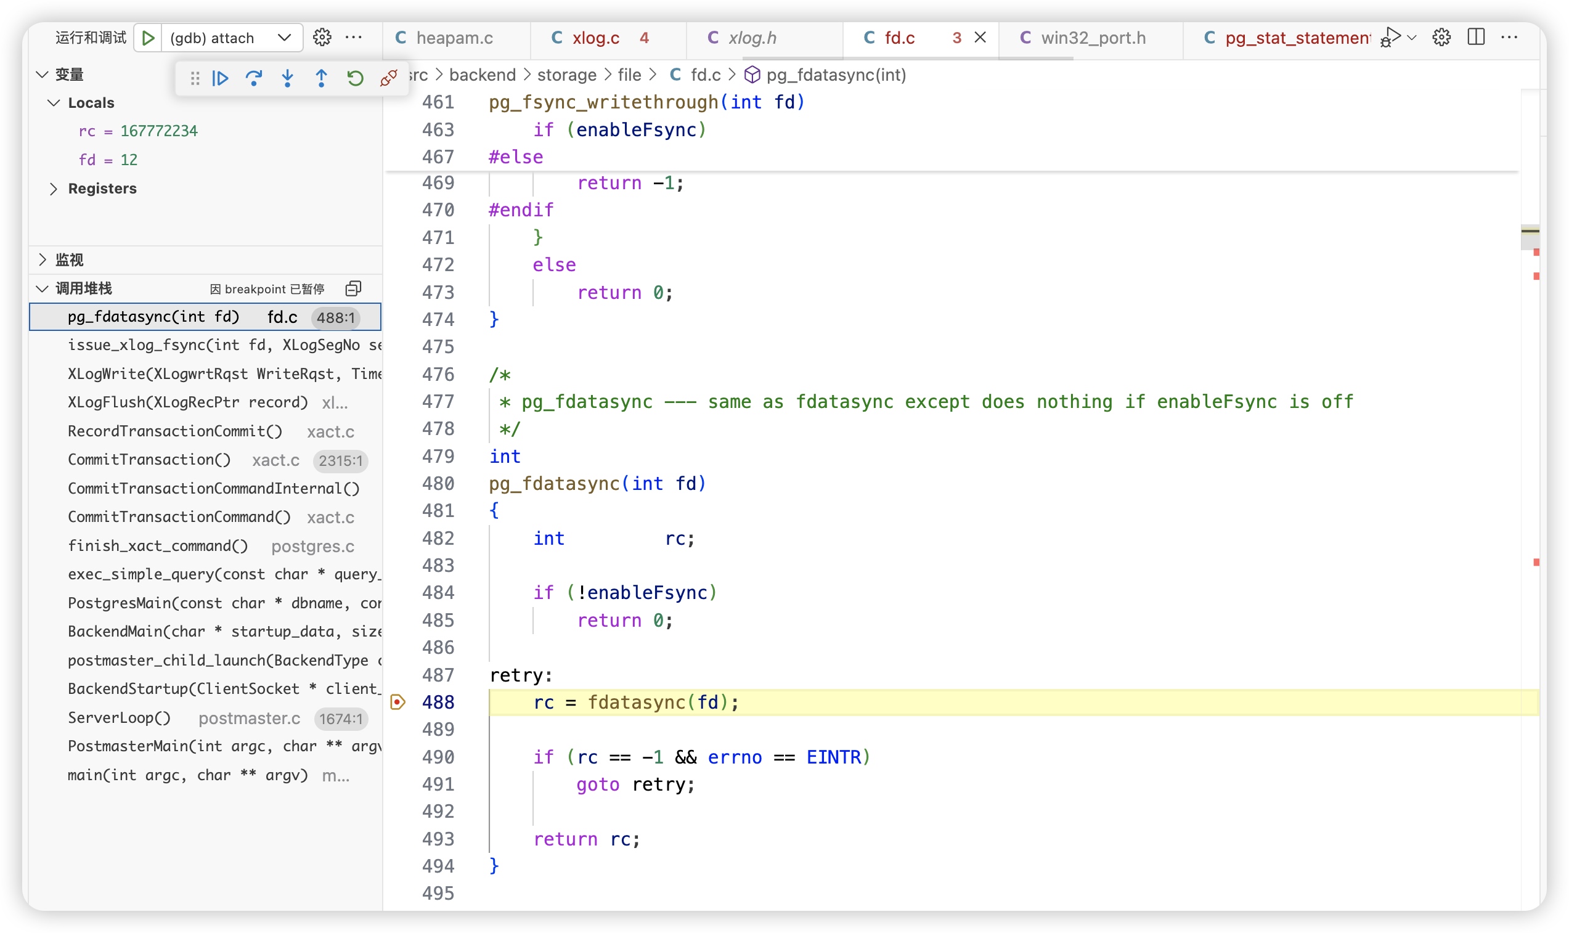Image resolution: width=1569 pixels, height=933 pixels.
Task: Open launch.json with the gear icon
Action: coord(322,38)
